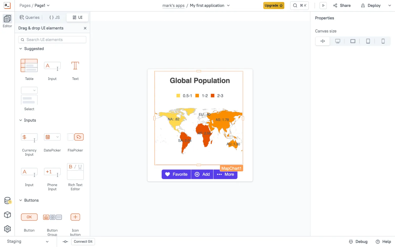395x247 pixels.
Task: Open the Debug panel
Action: 358,242
